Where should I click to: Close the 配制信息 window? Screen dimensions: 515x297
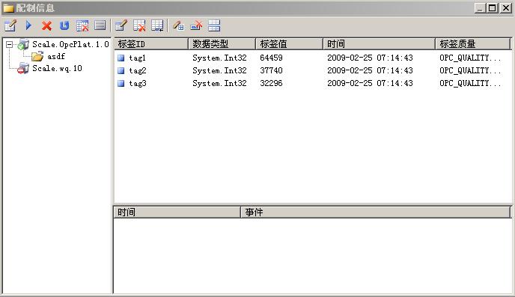(506, 8)
